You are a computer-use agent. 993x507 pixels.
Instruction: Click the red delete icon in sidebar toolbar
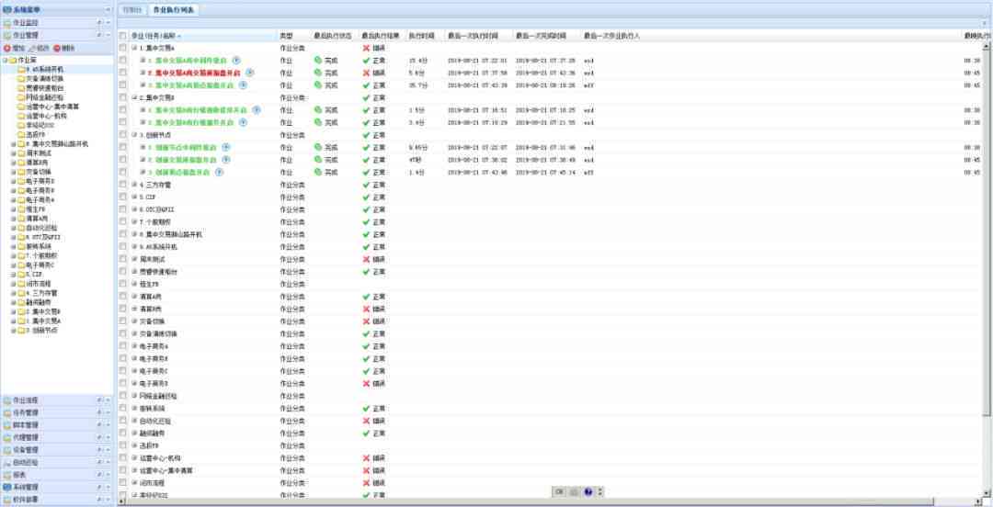coord(56,48)
